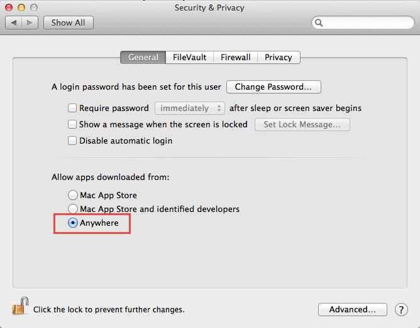Screen dimensions: 420x328
Task: Select Mac App Store and identified developers
Action: tap(73, 209)
